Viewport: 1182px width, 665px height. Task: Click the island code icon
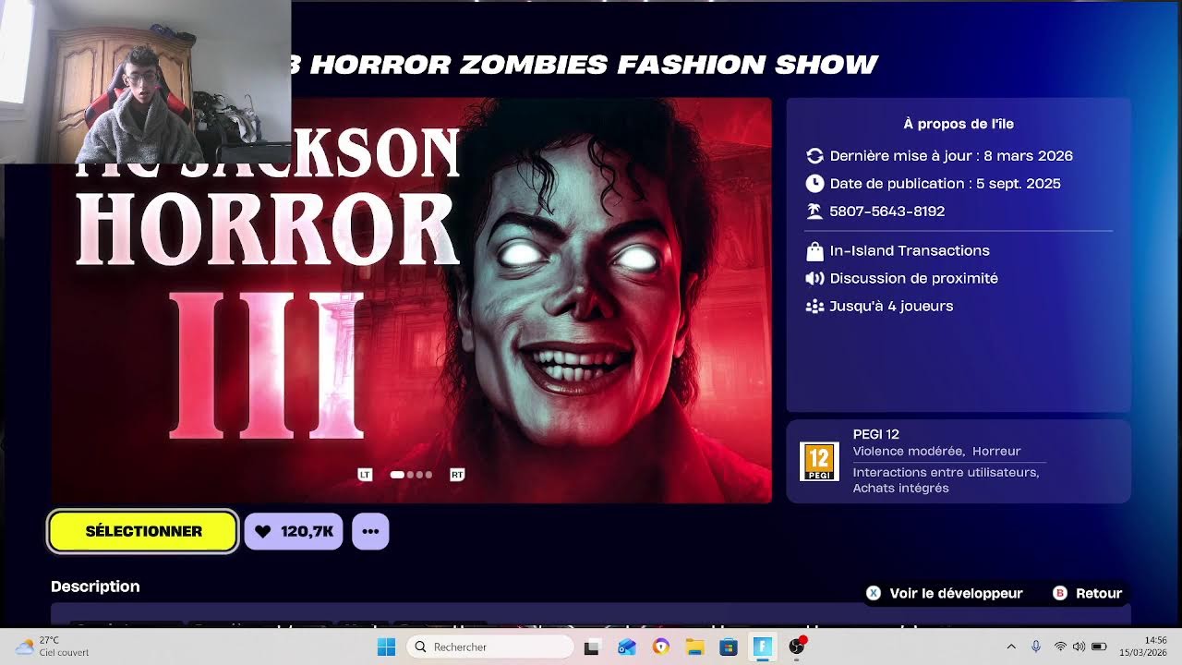click(x=814, y=211)
